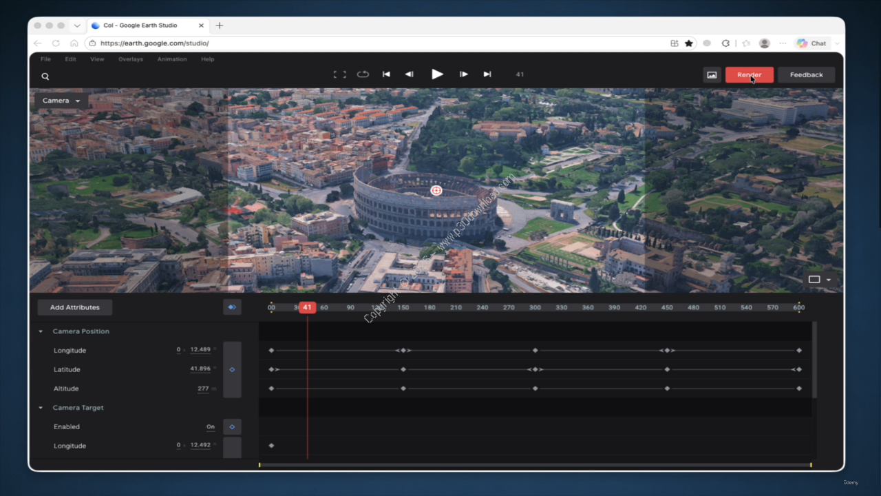Select Camera Target Longitude keyframe at frame 0

coord(271,446)
